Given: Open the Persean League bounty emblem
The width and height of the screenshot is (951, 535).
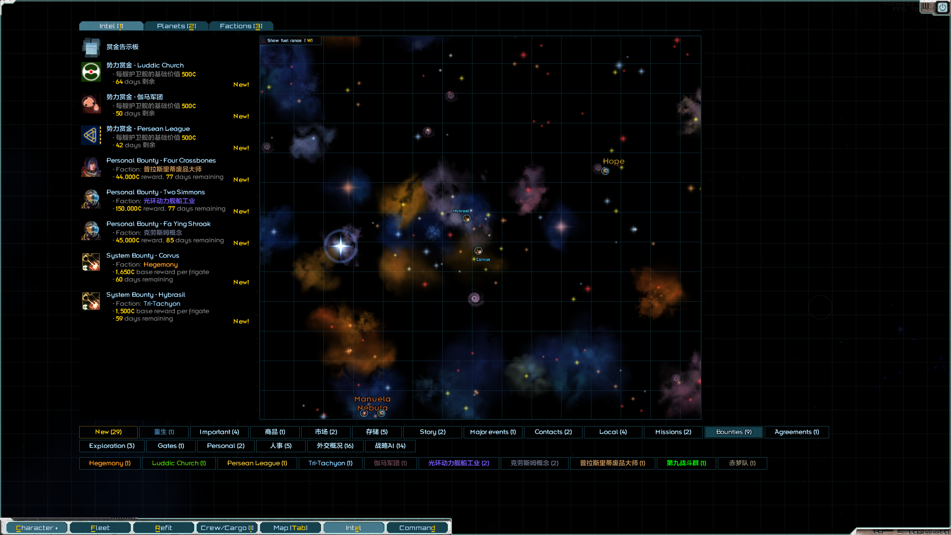Looking at the screenshot, I should point(91,135).
